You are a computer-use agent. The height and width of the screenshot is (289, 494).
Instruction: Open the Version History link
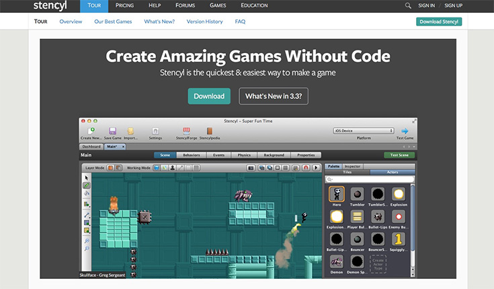204,22
